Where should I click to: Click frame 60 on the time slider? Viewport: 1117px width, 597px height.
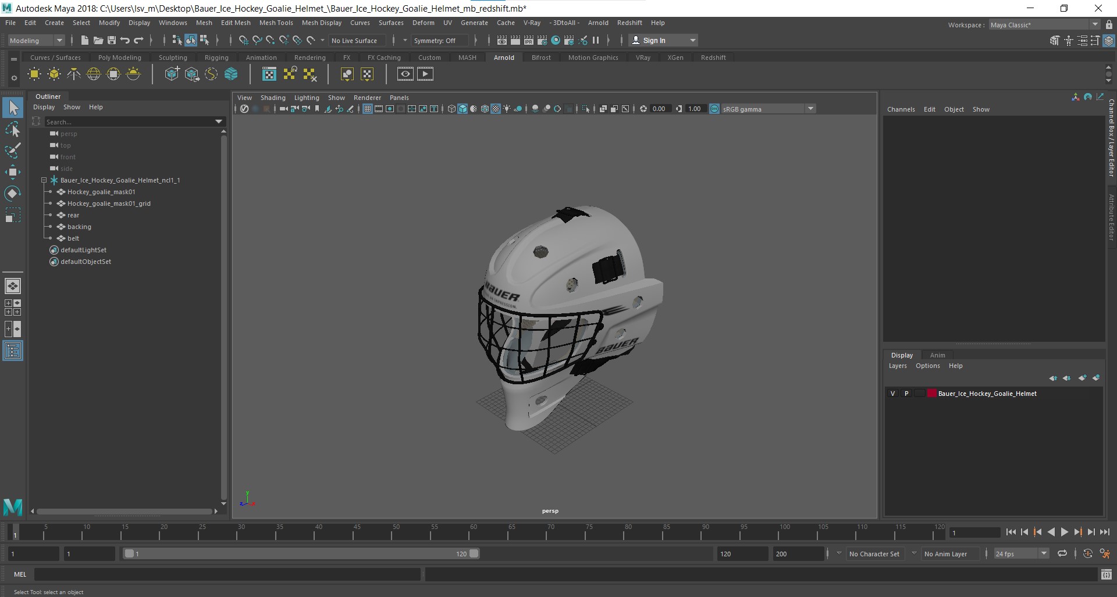tap(472, 531)
